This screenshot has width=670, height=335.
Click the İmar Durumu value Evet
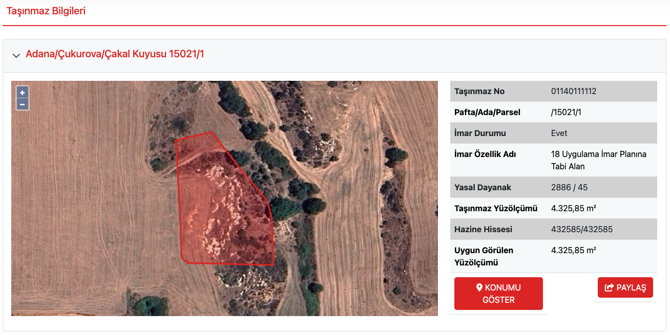[559, 133]
